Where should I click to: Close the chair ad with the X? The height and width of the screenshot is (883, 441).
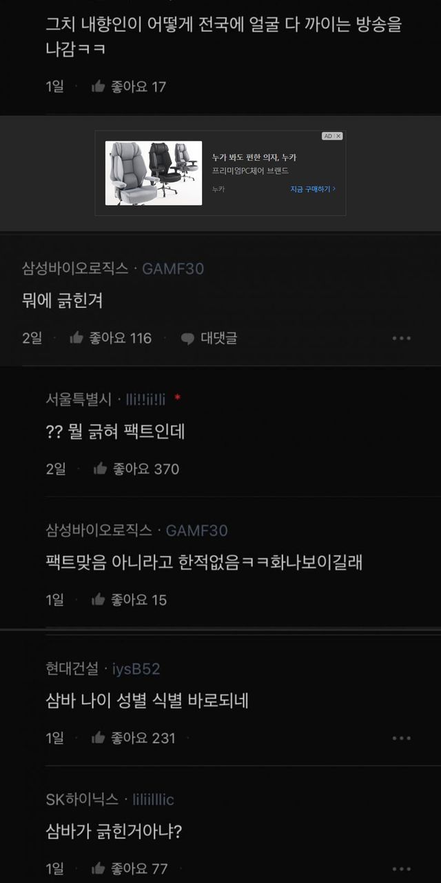click(338, 136)
